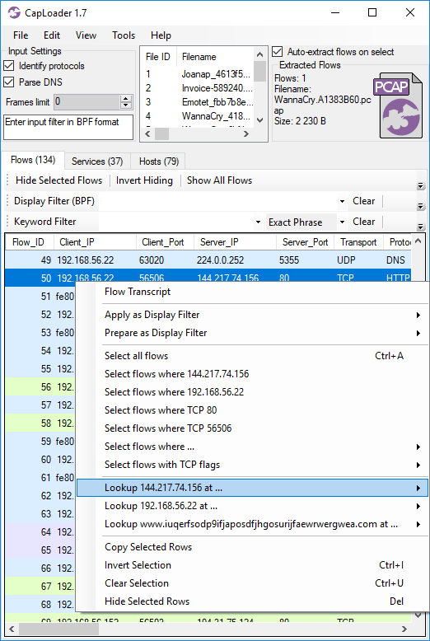Expand Prepare as Display Filter submenu

(x=253, y=333)
